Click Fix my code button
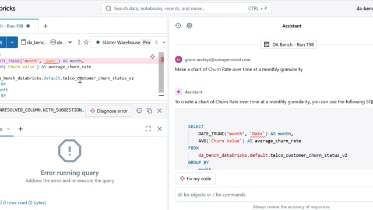This screenshot has width=373, height=210. coord(195,178)
